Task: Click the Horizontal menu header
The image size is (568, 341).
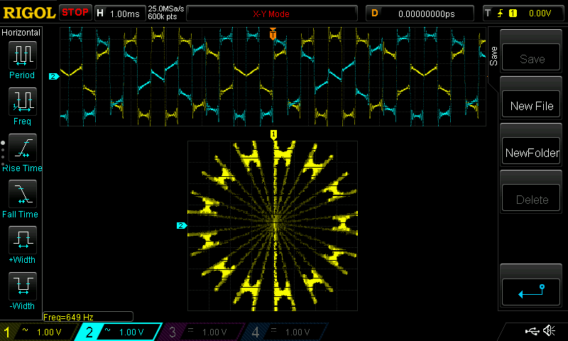Action: pyautogui.click(x=21, y=33)
